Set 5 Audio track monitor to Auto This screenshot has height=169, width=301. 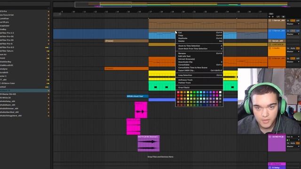click(x=293, y=48)
